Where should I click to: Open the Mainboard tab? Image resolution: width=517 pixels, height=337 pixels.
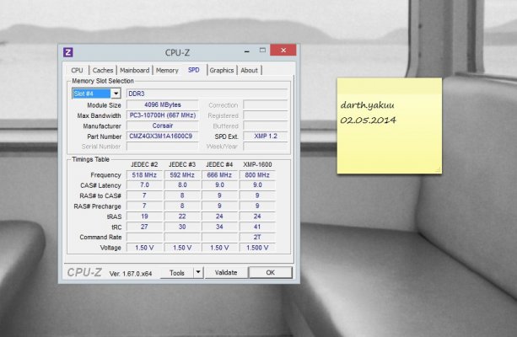[135, 70]
